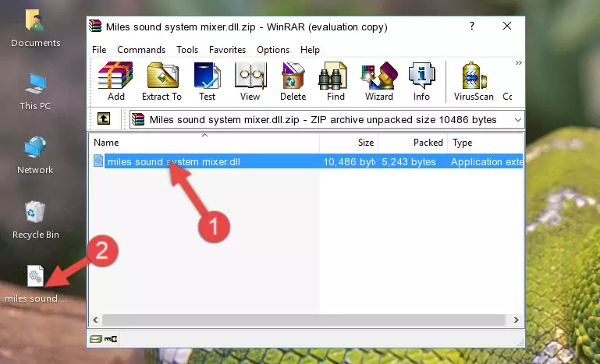Click the Add toolbar icon
The image size is (600, 364).
point(115,81)
